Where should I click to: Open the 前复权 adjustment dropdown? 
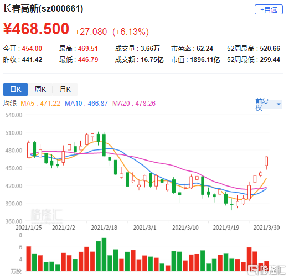click(x=269, y=104)
